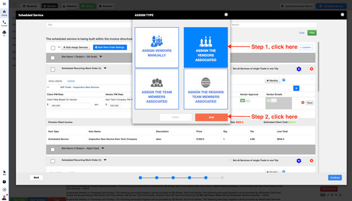
Task: Open the AI assistant sidebar icon
Action: (x=4, y=33)
